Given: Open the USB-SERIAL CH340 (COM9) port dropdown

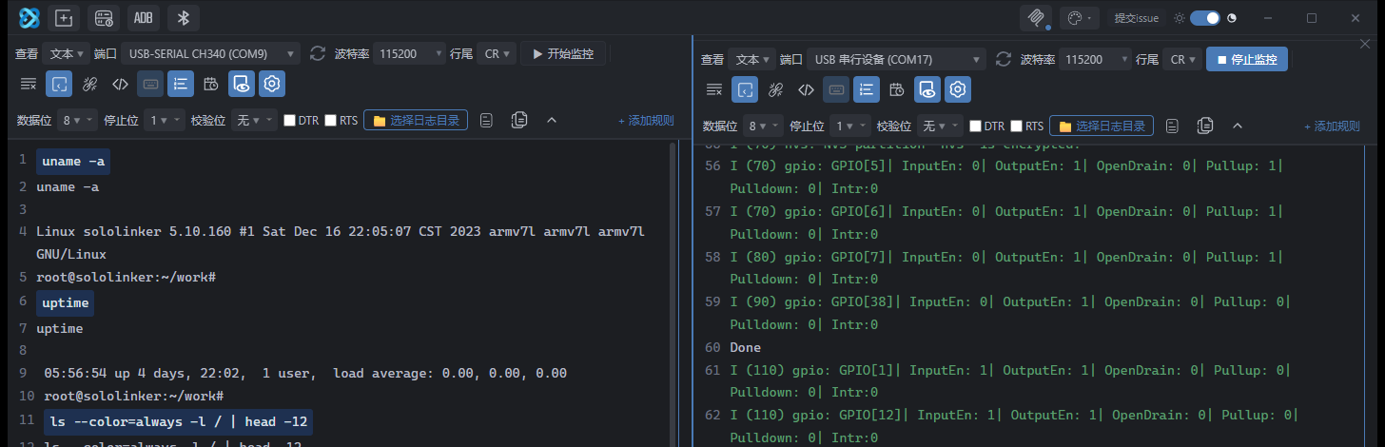Looking at the screenshot, I should tap(210, 53).
